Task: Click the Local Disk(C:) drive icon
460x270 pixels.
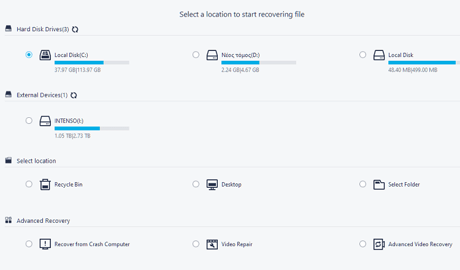Action: (45, 55)
